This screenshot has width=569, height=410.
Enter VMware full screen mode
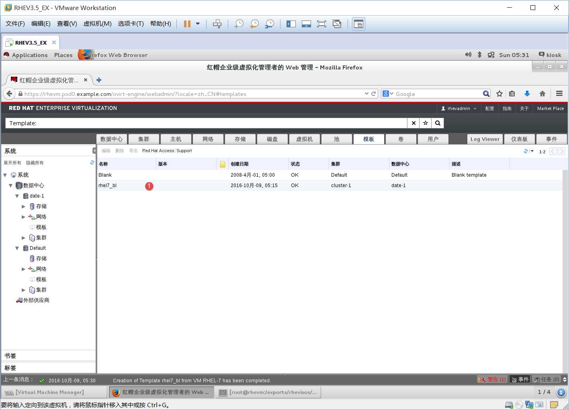click(x=321, y=24)
